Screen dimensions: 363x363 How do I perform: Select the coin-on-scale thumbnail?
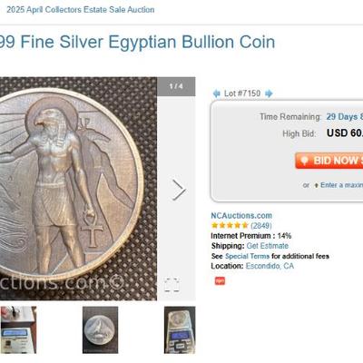pyautogui.click(x=180, y=329)
